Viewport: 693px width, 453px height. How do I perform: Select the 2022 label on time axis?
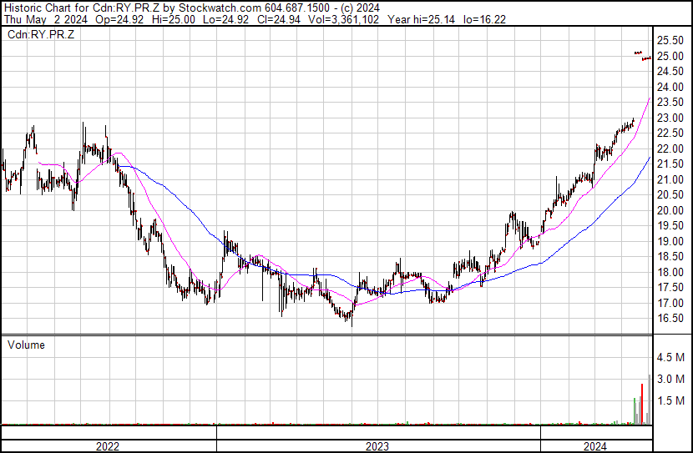[107, 446]
